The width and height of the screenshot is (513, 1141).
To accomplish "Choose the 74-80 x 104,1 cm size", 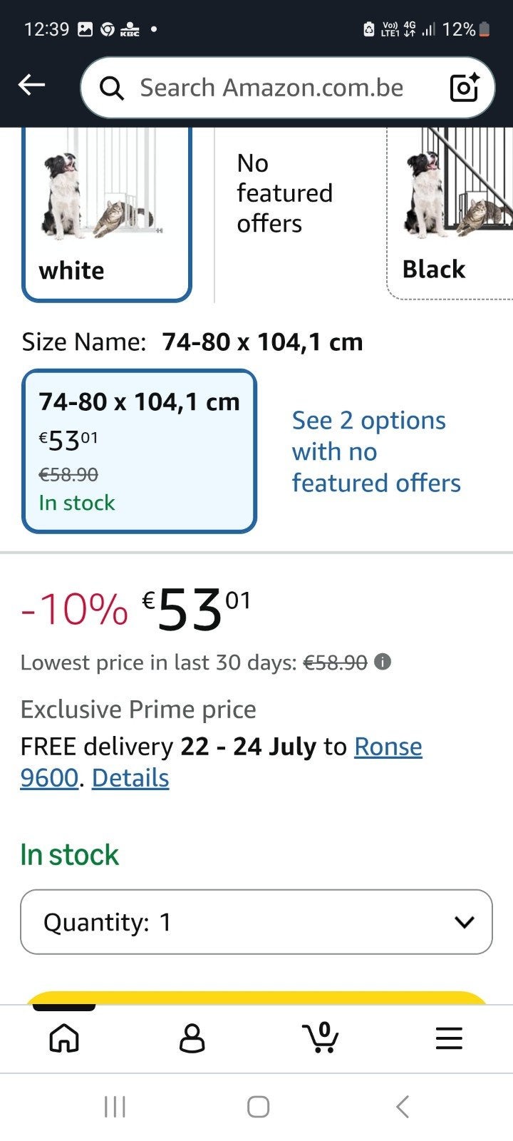I will point(139,451).
